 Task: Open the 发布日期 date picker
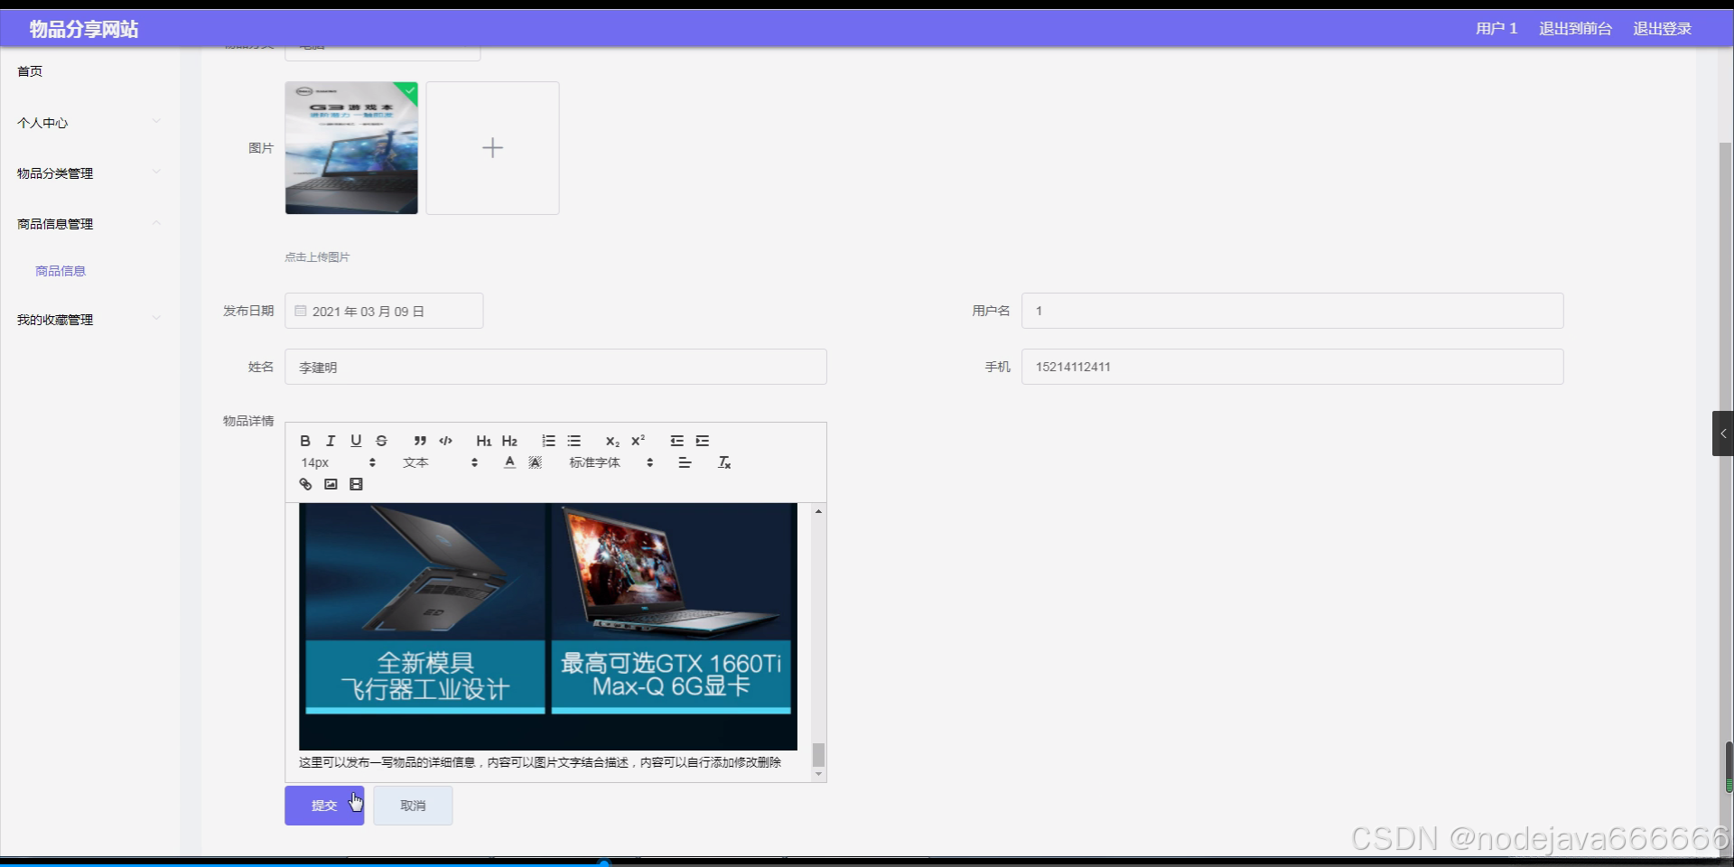pyautogui.click(x=384, y=311)
